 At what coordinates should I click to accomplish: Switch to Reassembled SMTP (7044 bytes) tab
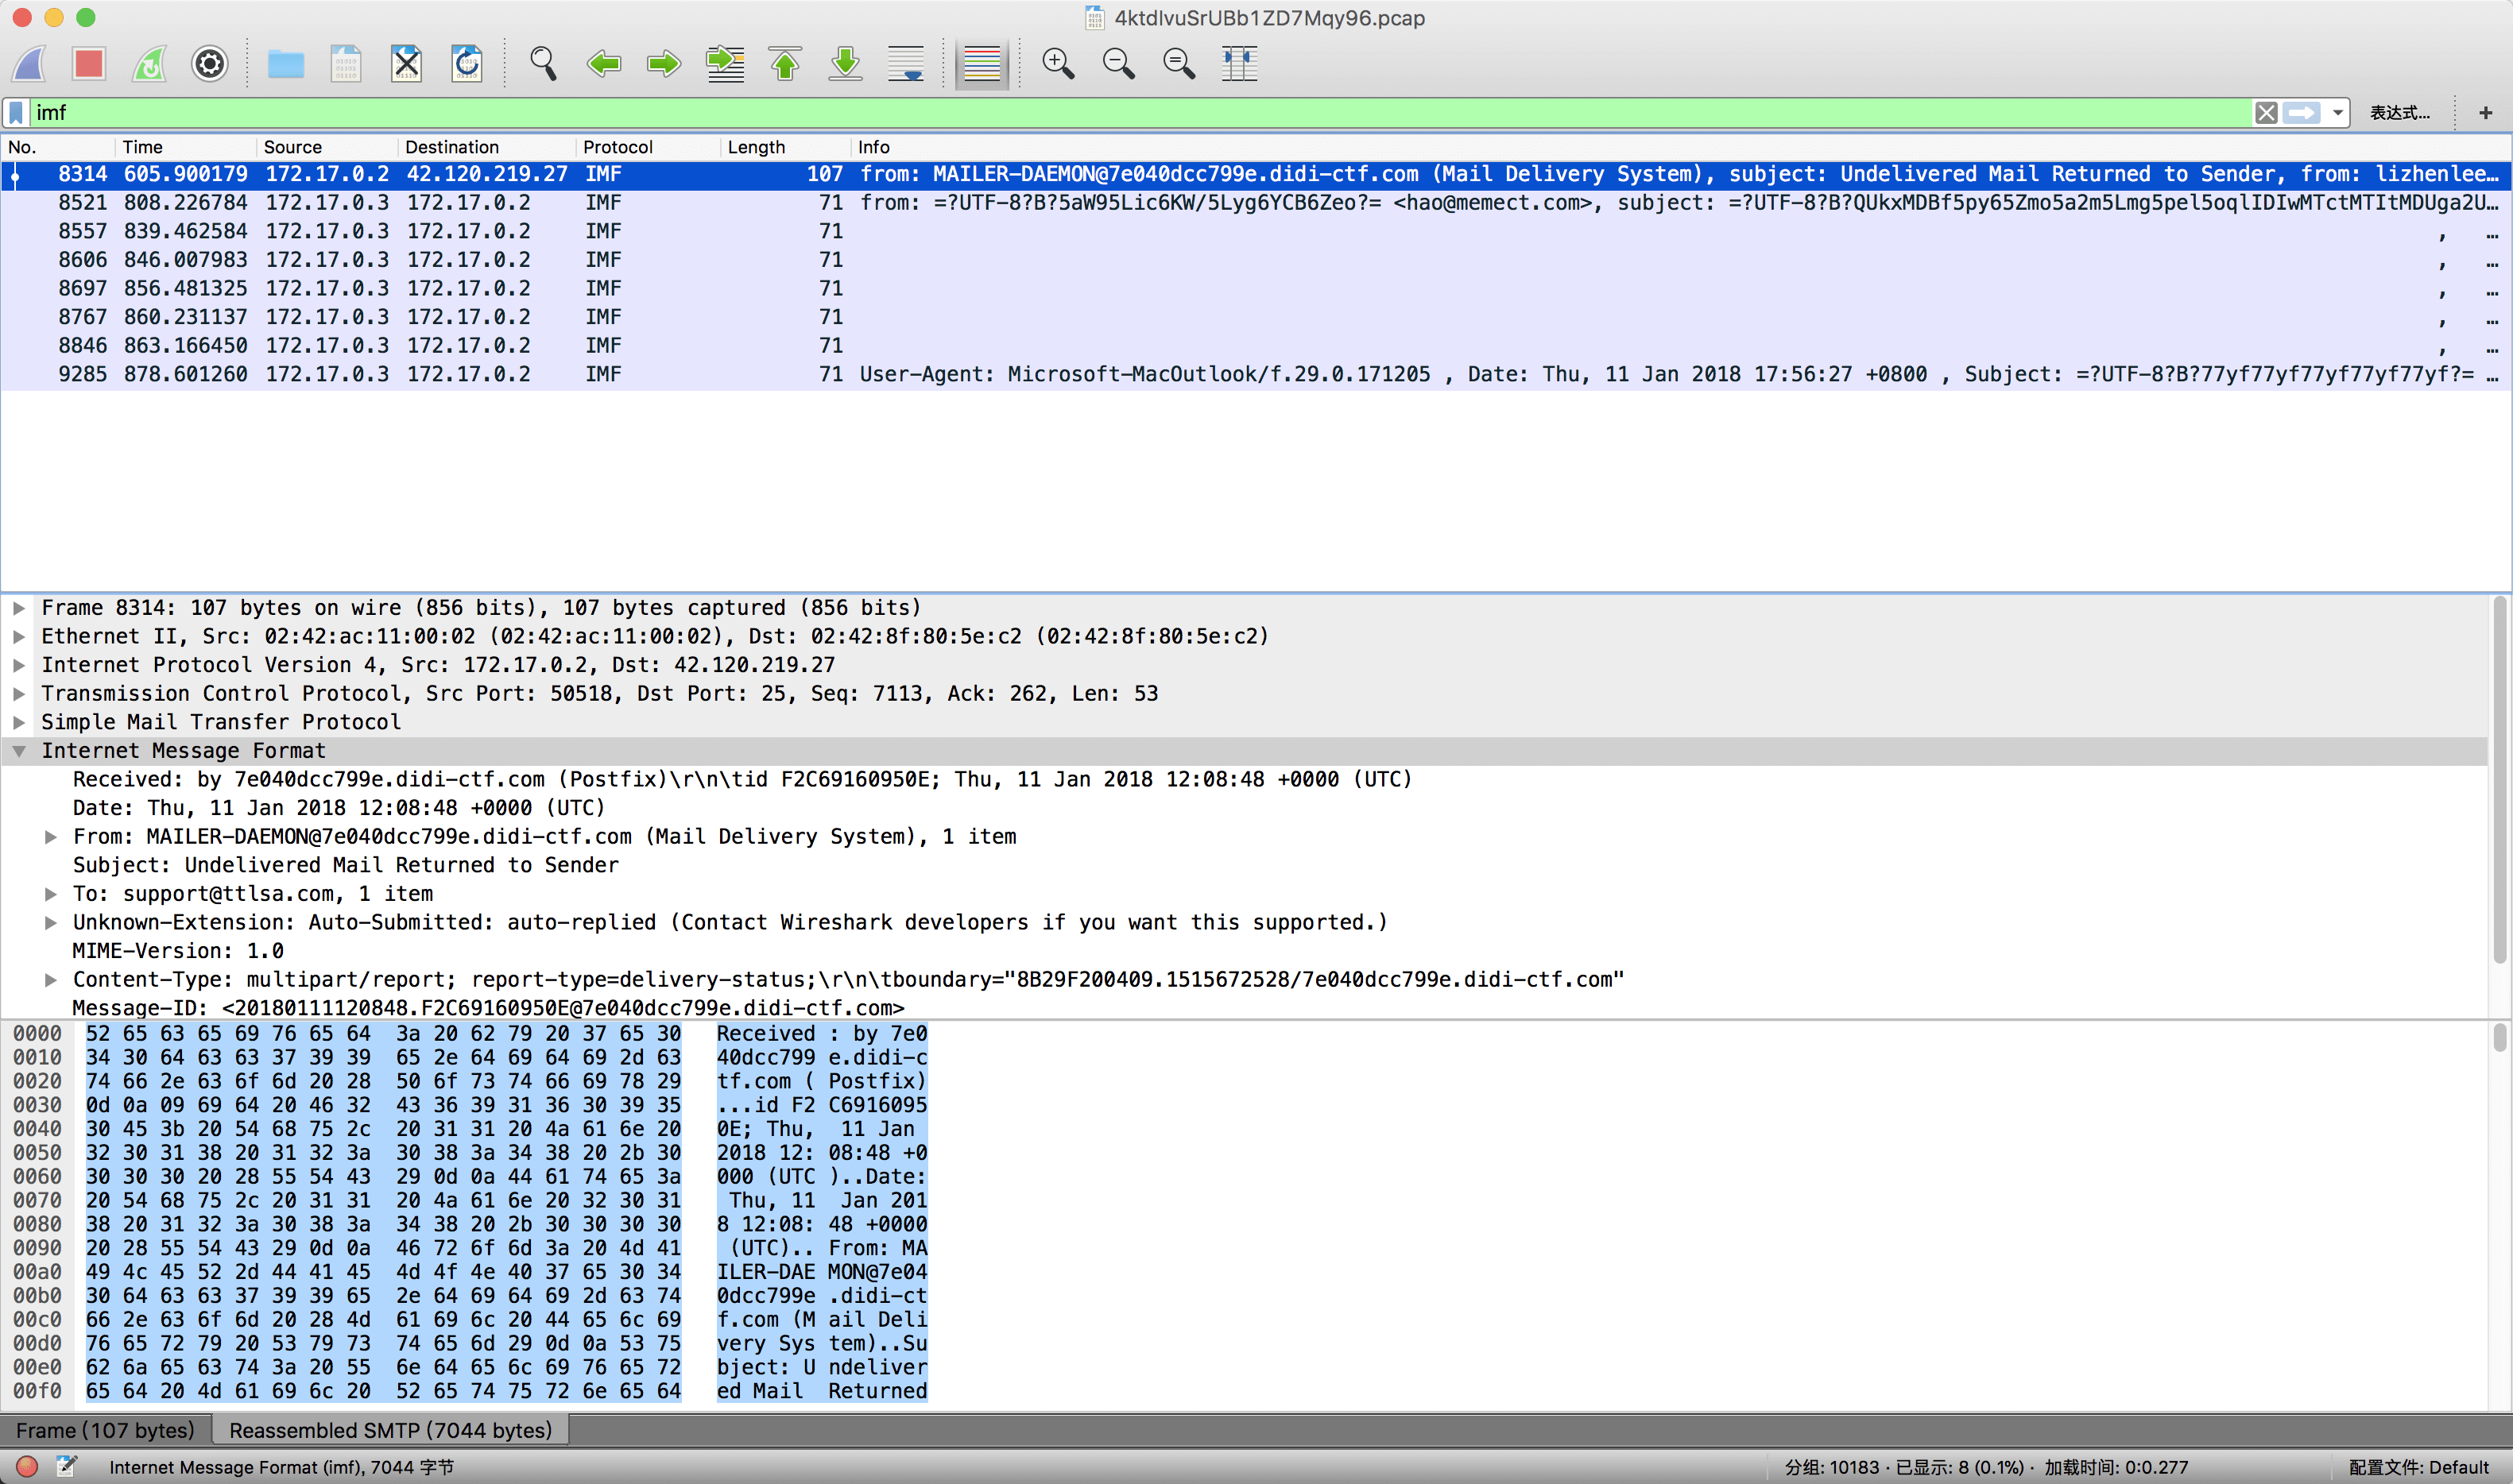390,1430
